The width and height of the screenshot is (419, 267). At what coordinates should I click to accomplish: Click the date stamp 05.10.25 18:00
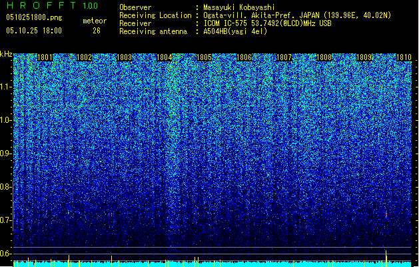pos(34,31)
